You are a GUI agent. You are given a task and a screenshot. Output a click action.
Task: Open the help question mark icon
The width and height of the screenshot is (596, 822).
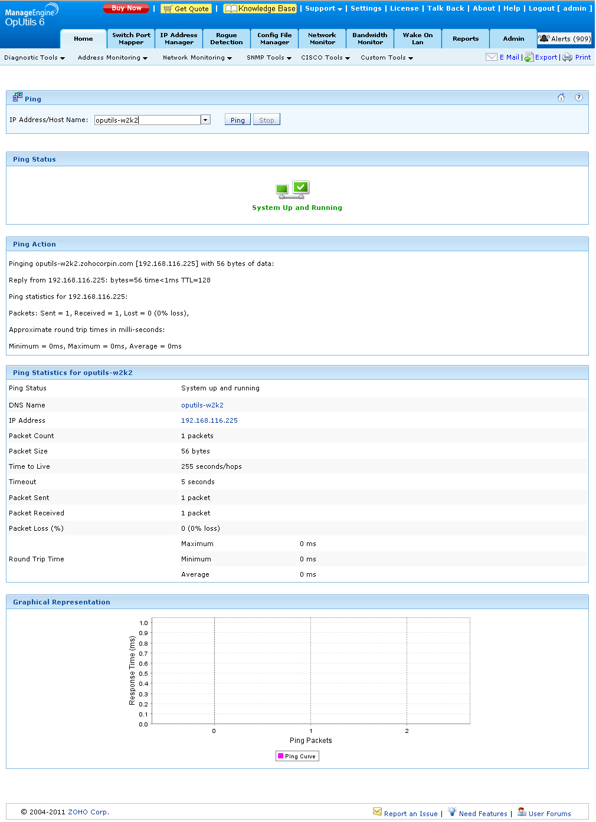(x=578, y=98)
